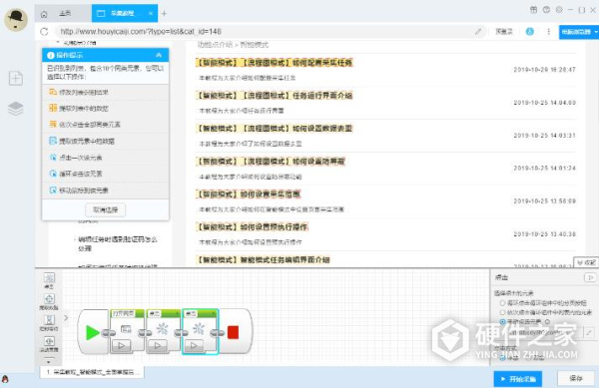Click the date 2019-10-29 16:28:47

tap(544, 70)
